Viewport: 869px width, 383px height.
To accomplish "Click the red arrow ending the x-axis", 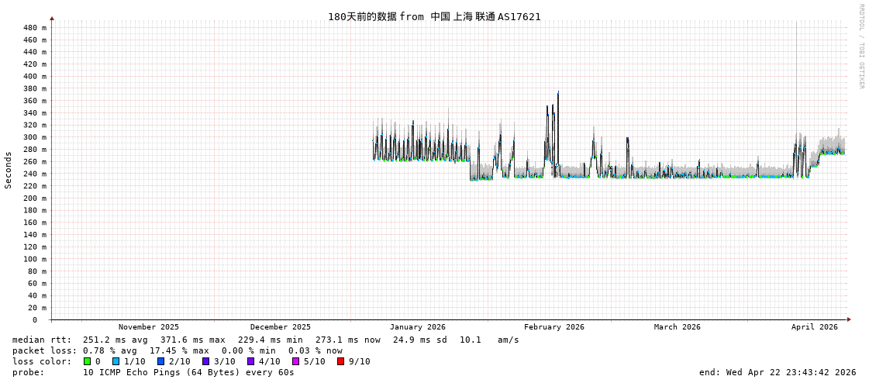I will point(849,319).
